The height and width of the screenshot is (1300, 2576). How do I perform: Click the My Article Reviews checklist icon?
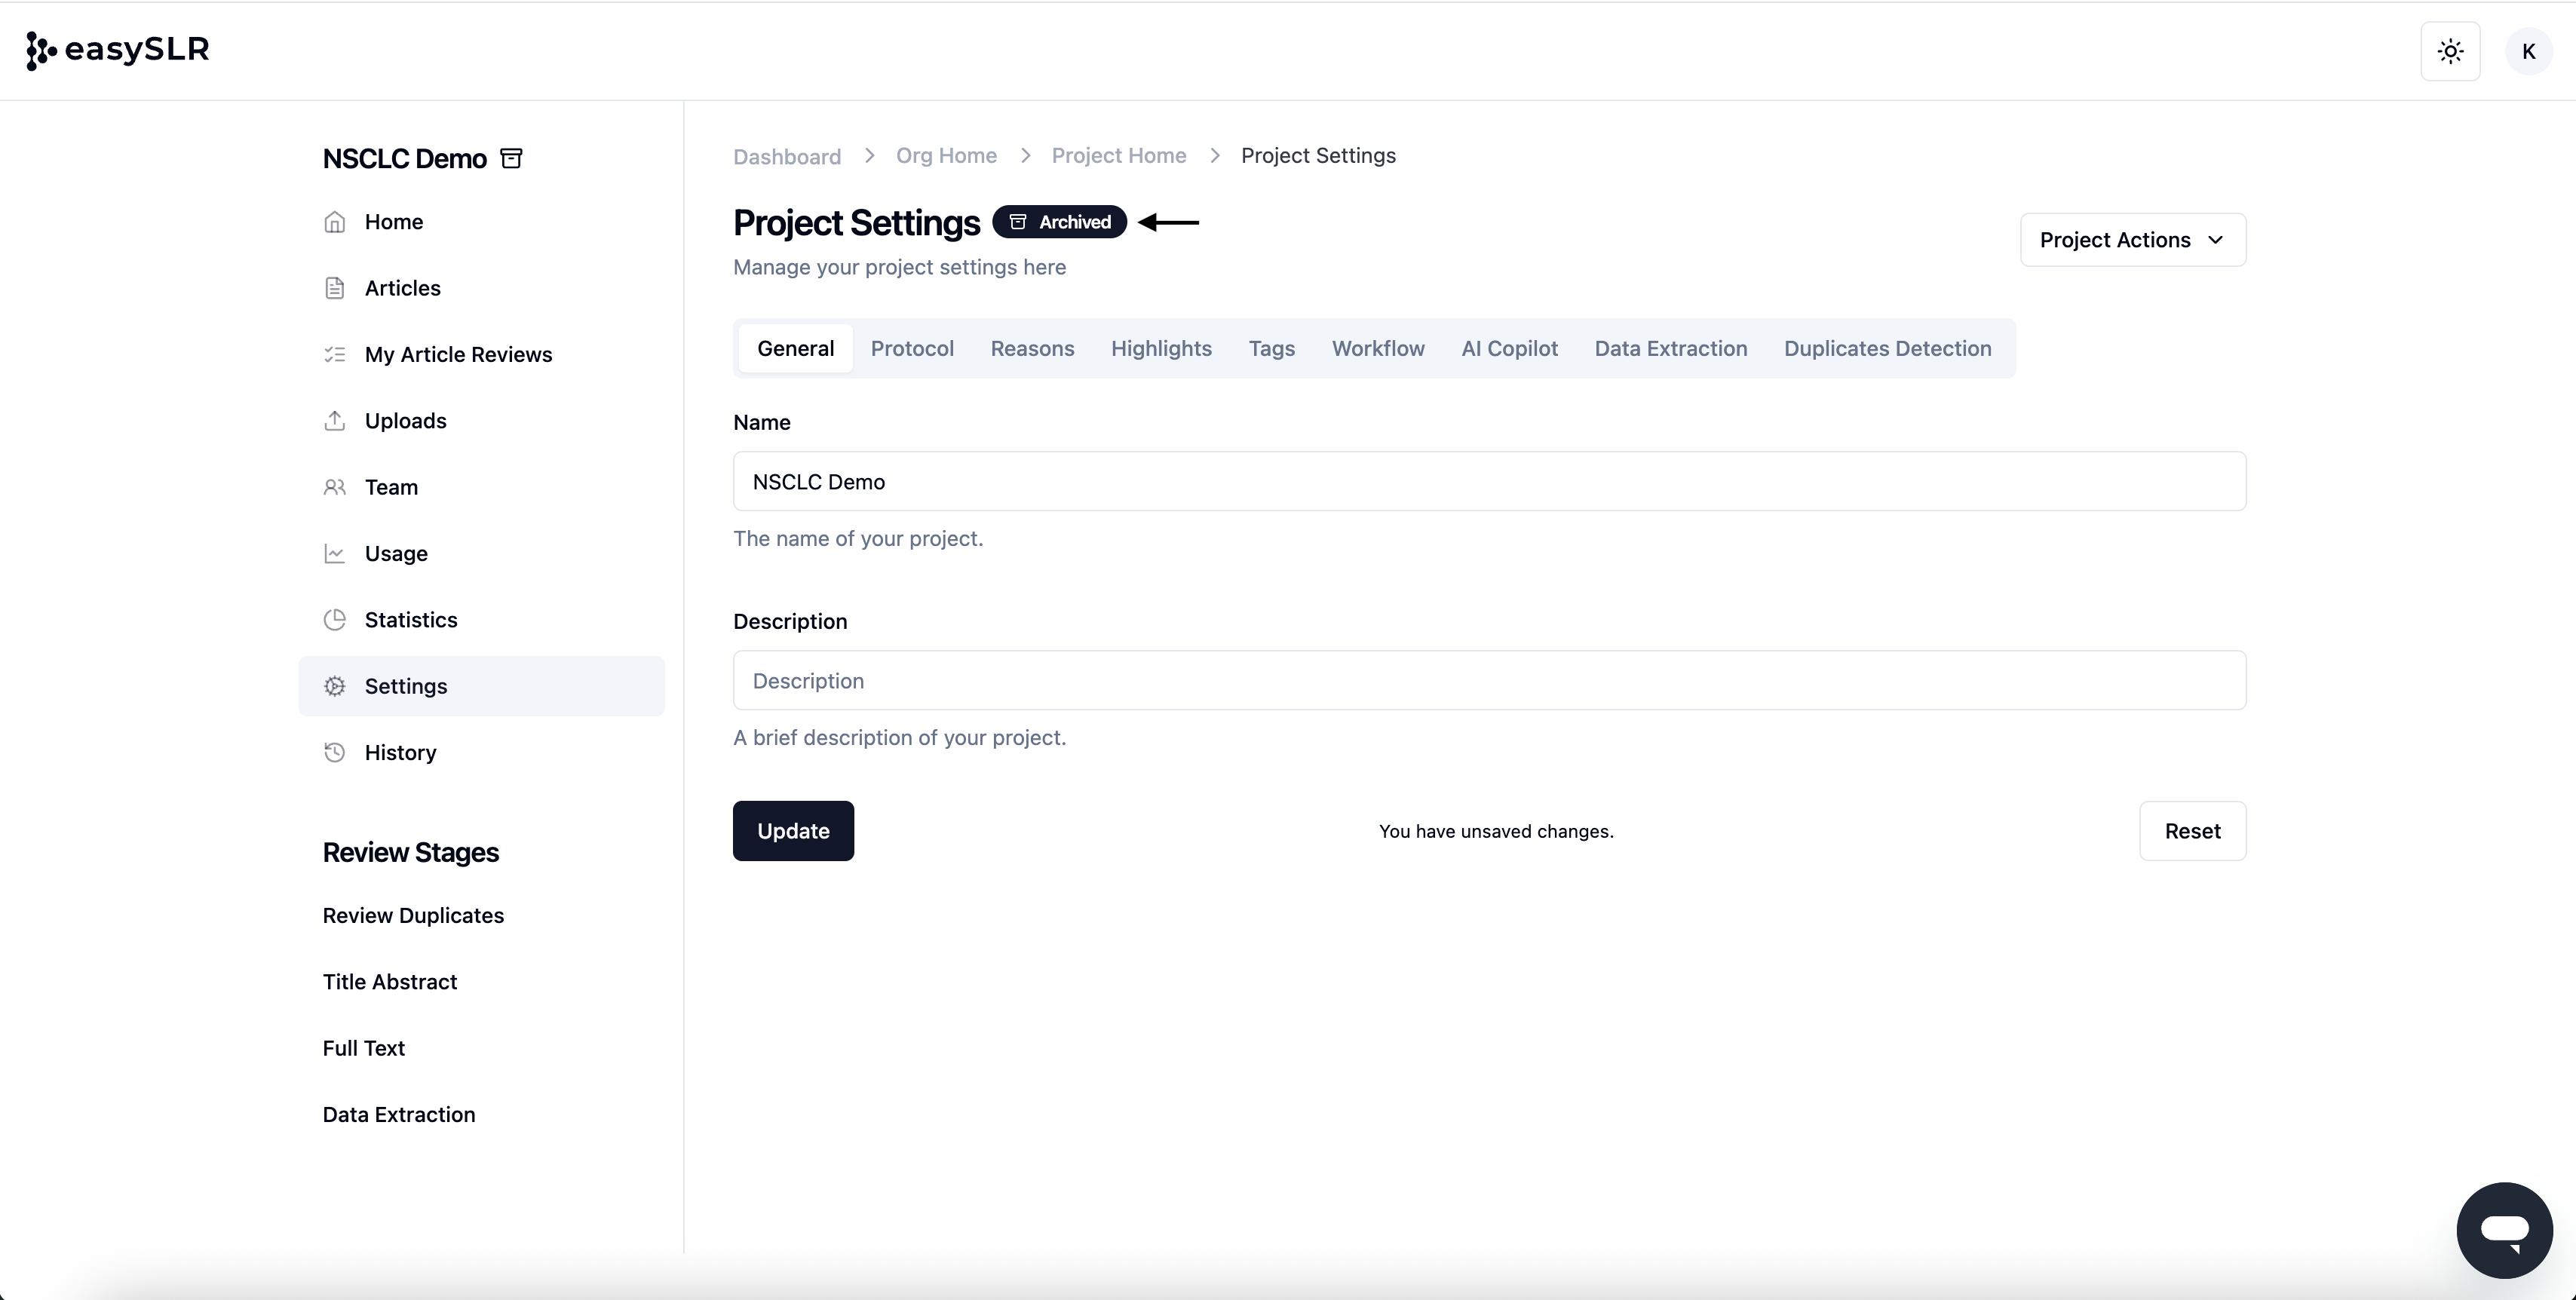(x=335, y=354)
